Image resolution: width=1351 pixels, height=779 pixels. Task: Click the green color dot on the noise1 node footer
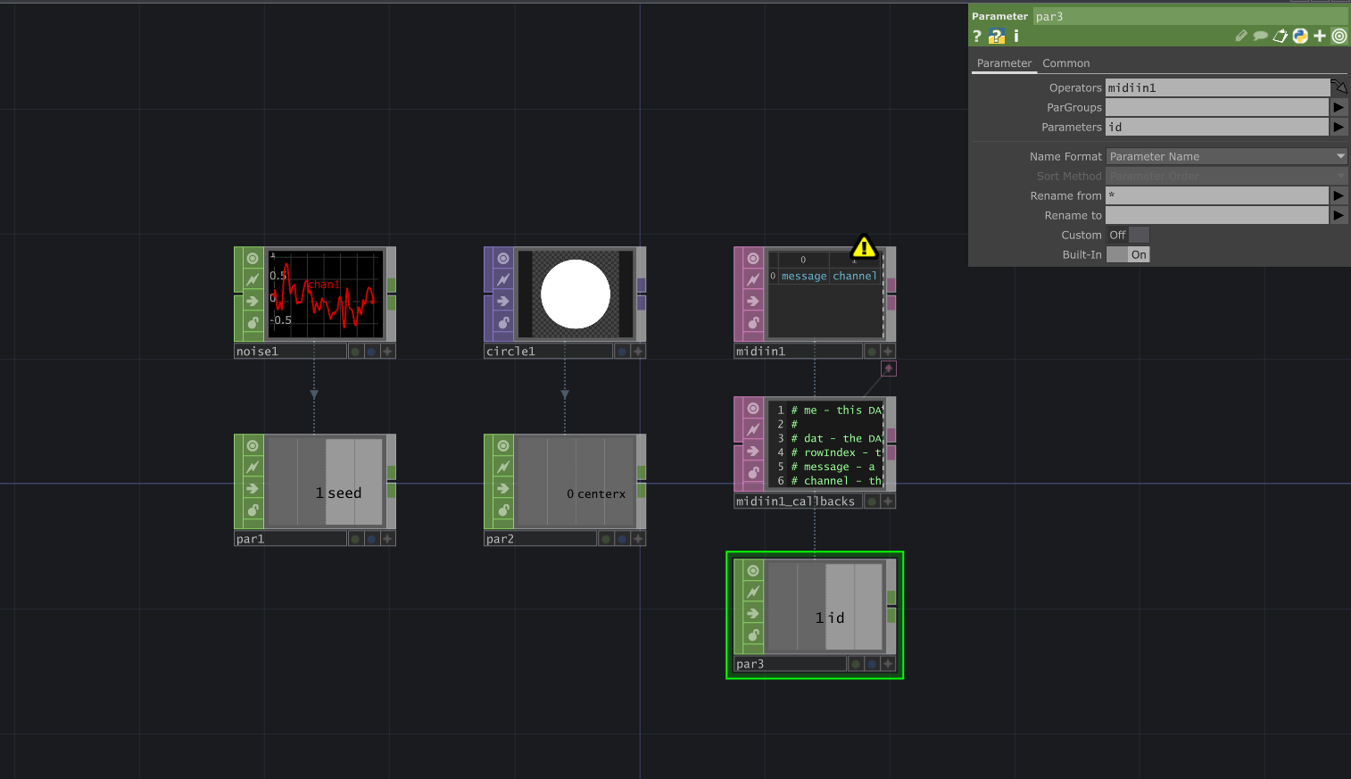click(x=355, y=351)
